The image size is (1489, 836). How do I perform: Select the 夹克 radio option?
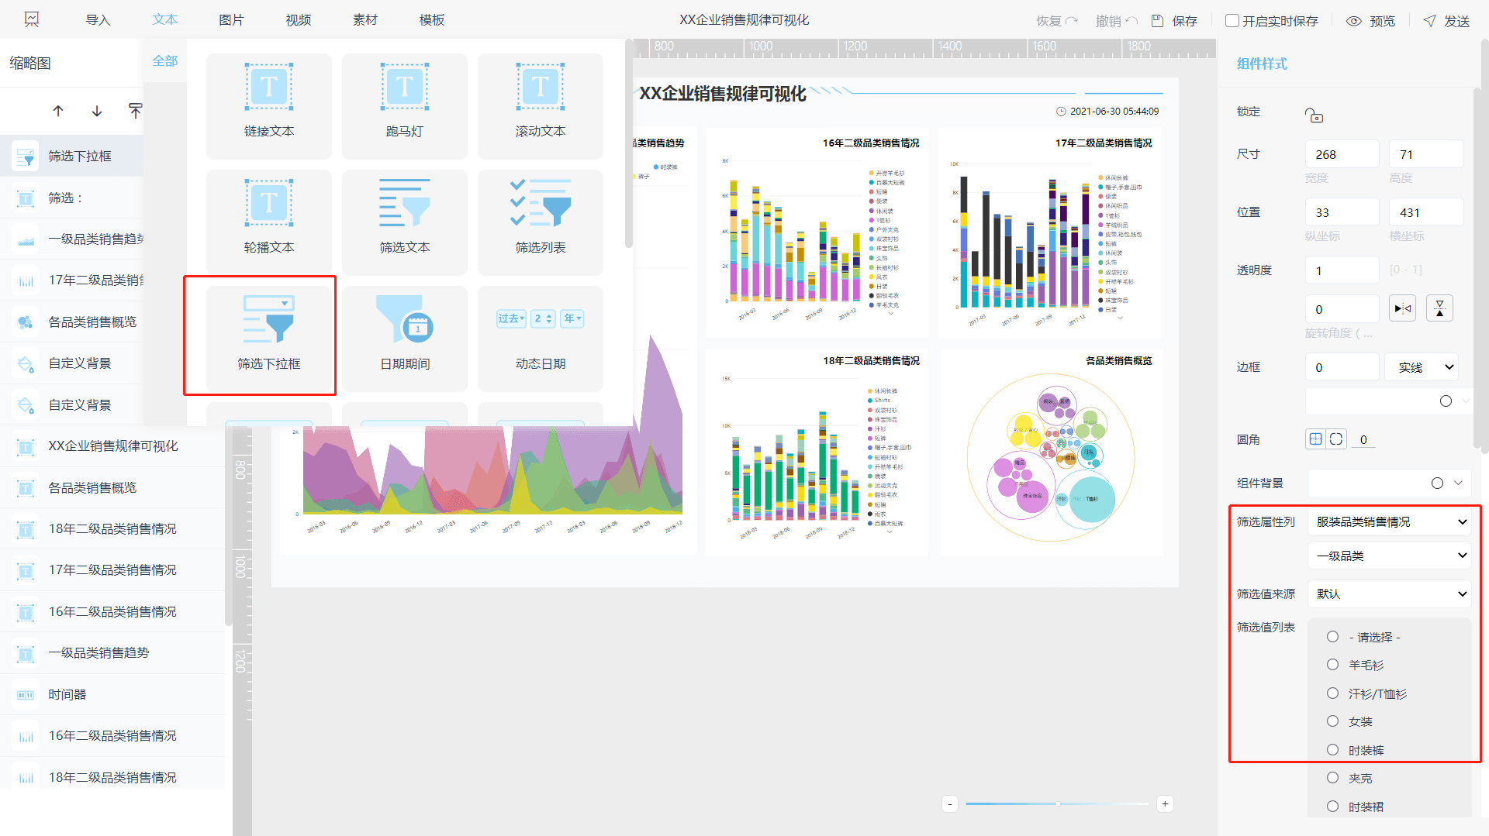coord(1332,778)
